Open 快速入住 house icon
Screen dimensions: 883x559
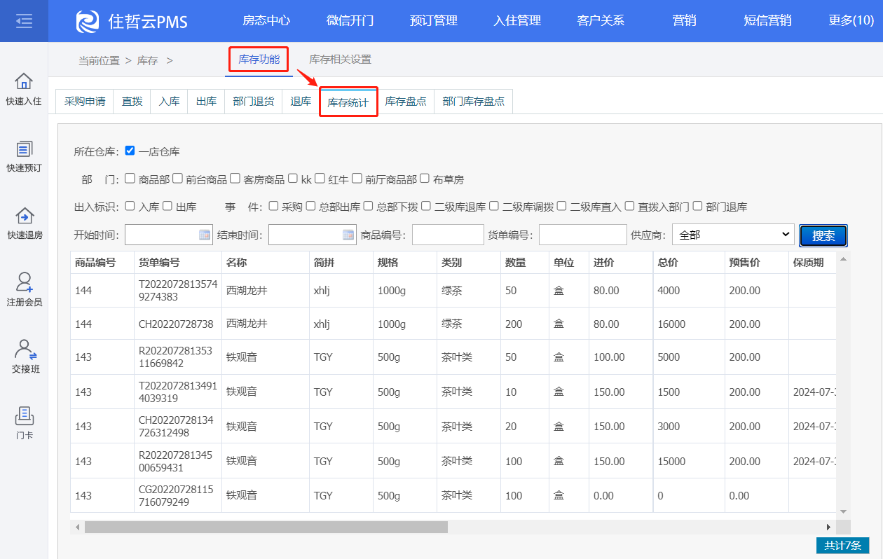point(24,81)
